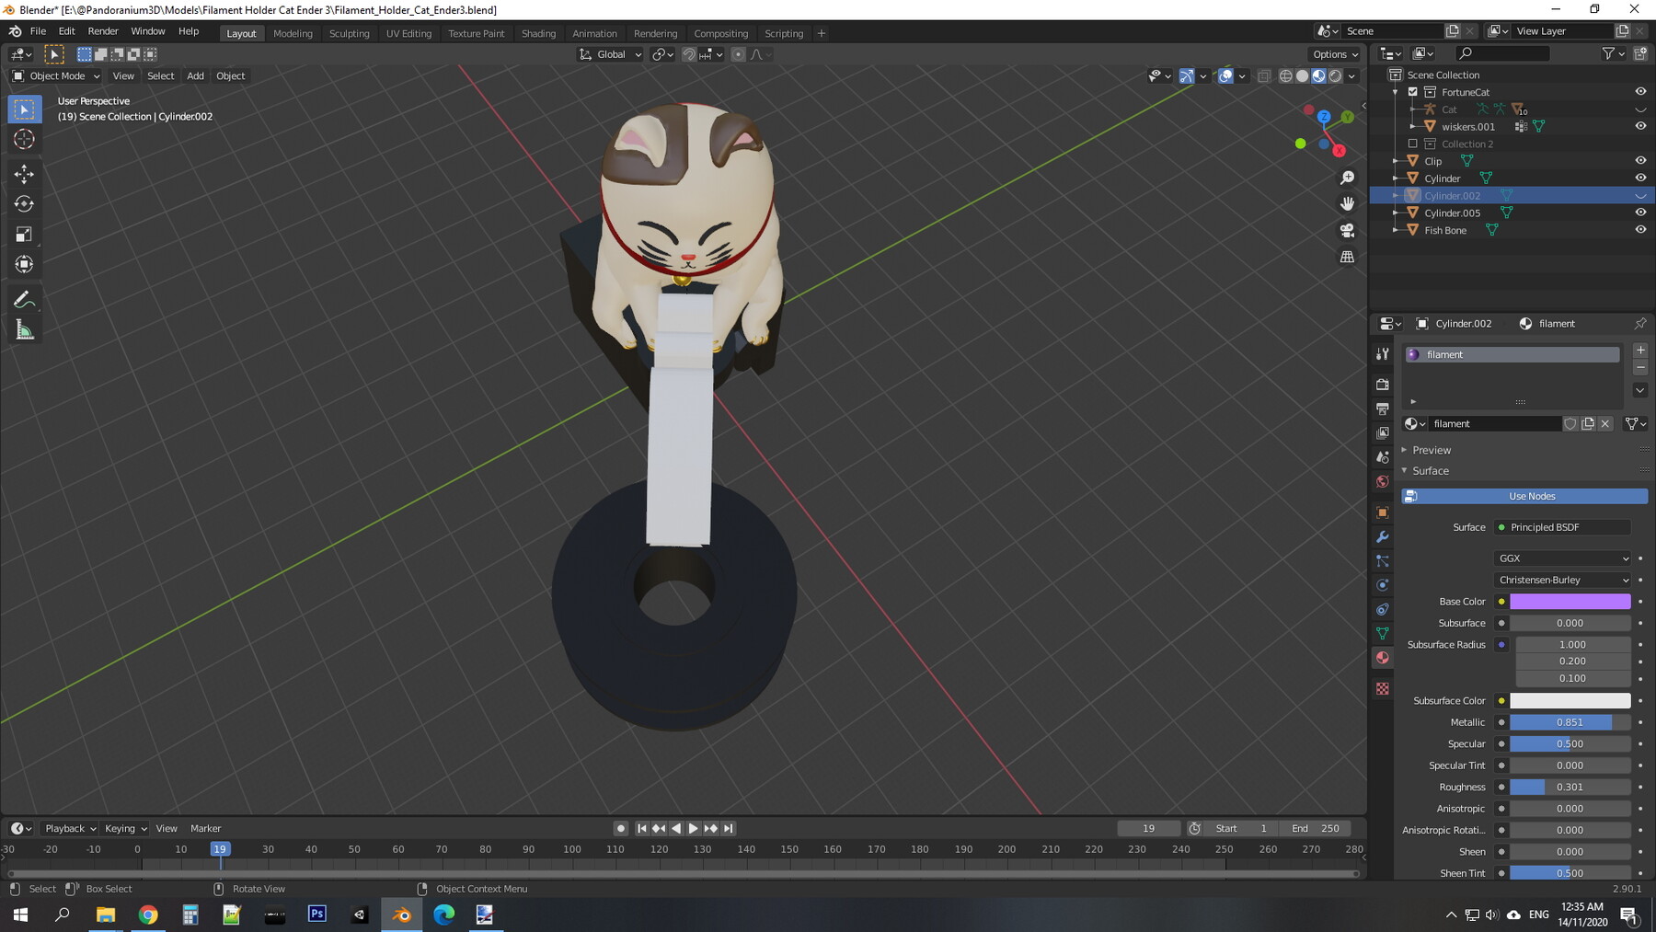Open the Physics properties tab
Image resolution: width=1656 pixels, height=932 pixels.
click(1382, 584)
